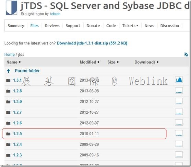Screen dimensions: 191x167
Task: Open download stats chart for 1.2.3
Action: click(x=179, y=154)
